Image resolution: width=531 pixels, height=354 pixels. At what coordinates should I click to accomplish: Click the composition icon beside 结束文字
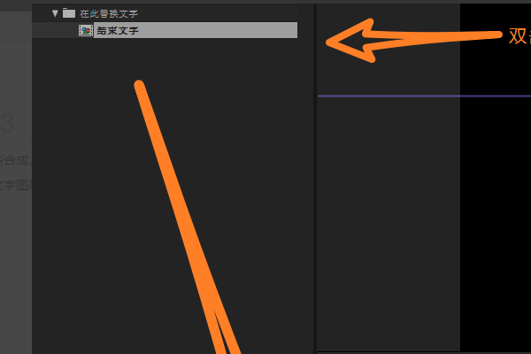(x=86, y=30)
